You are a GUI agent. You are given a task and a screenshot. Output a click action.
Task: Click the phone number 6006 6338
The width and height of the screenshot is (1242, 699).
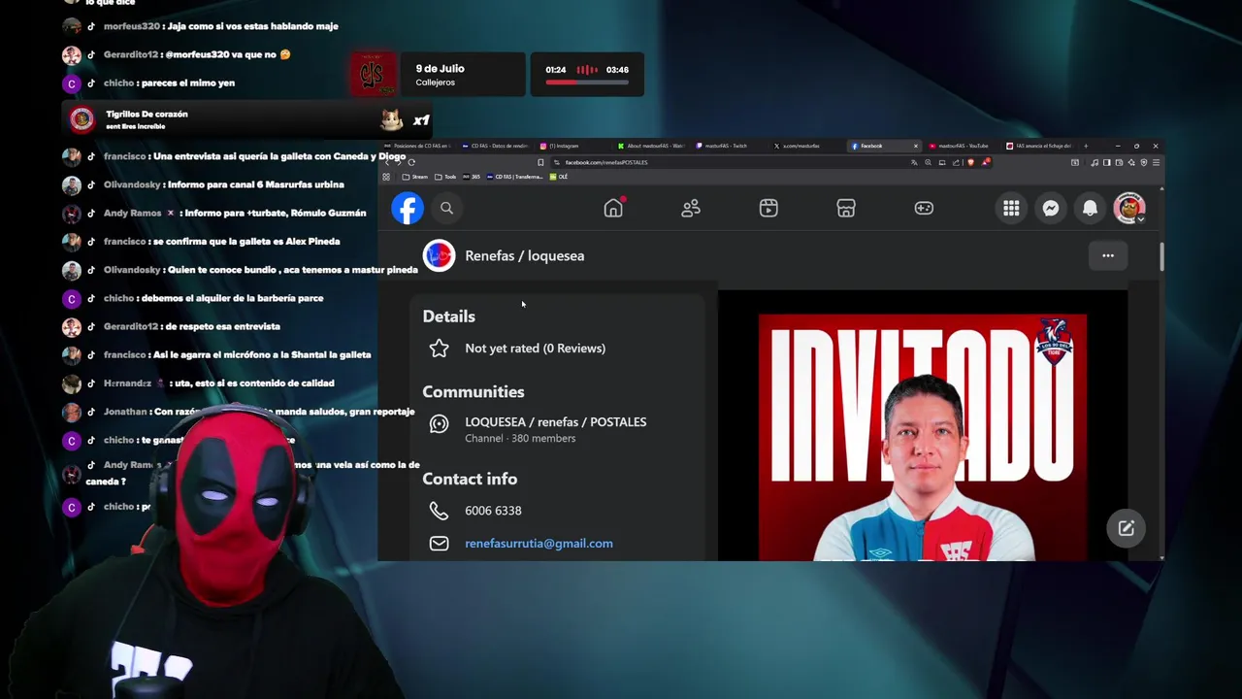point(493,511)
